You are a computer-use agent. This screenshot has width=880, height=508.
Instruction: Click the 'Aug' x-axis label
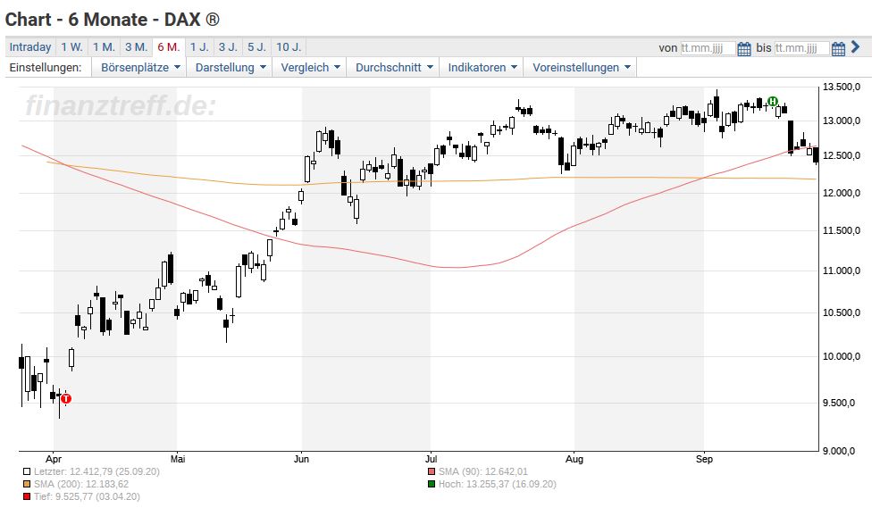(x=574, y=459)
